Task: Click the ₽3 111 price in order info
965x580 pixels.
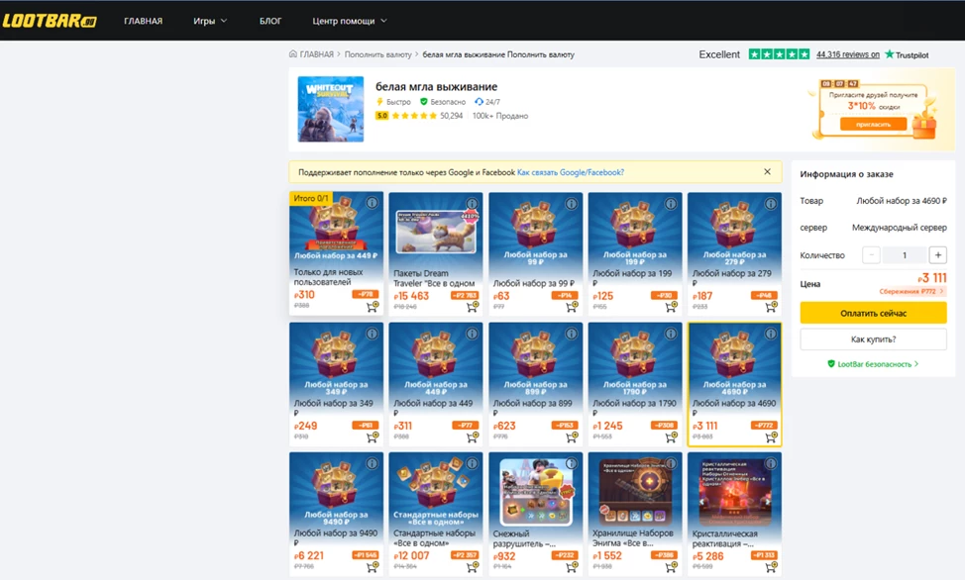Action: coord(931,278)
